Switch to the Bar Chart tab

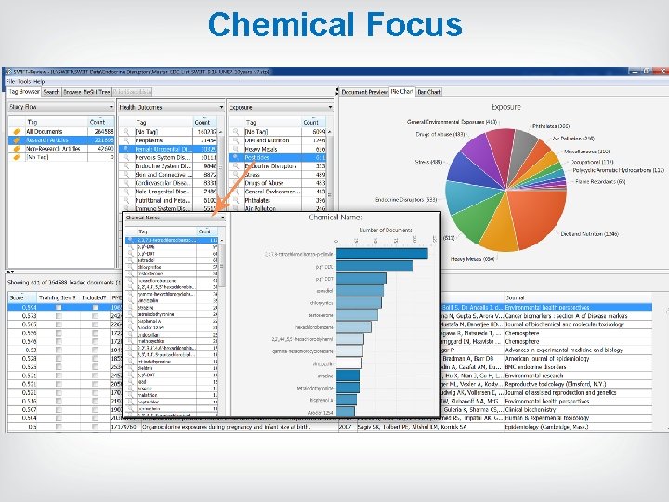pos(429,92)
